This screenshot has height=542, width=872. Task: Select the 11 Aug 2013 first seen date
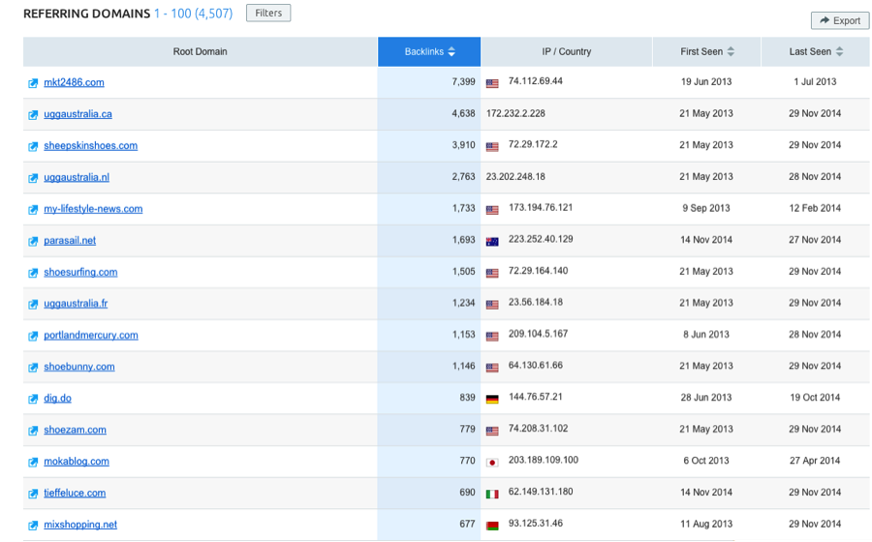tap(706, 524)
